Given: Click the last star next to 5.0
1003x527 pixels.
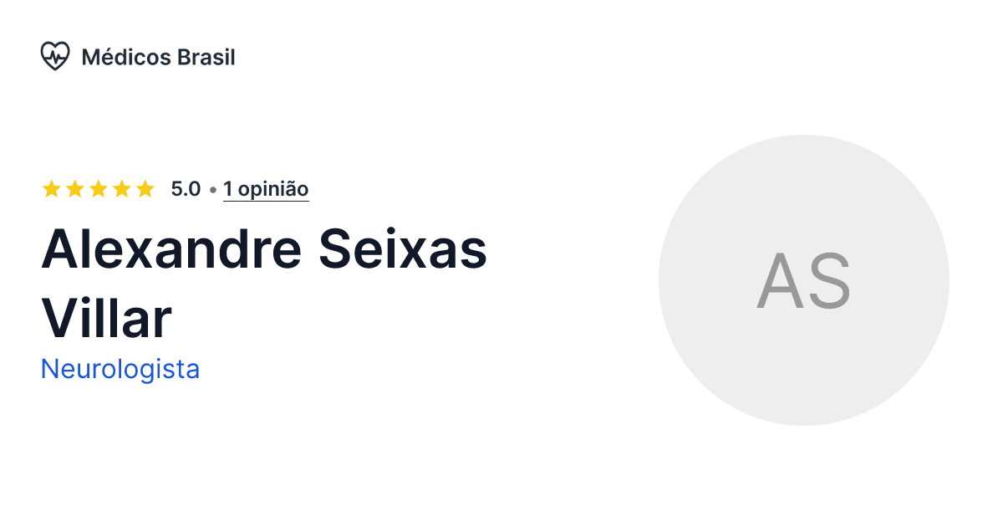Looking at the screenshot, I should (144, 188).
